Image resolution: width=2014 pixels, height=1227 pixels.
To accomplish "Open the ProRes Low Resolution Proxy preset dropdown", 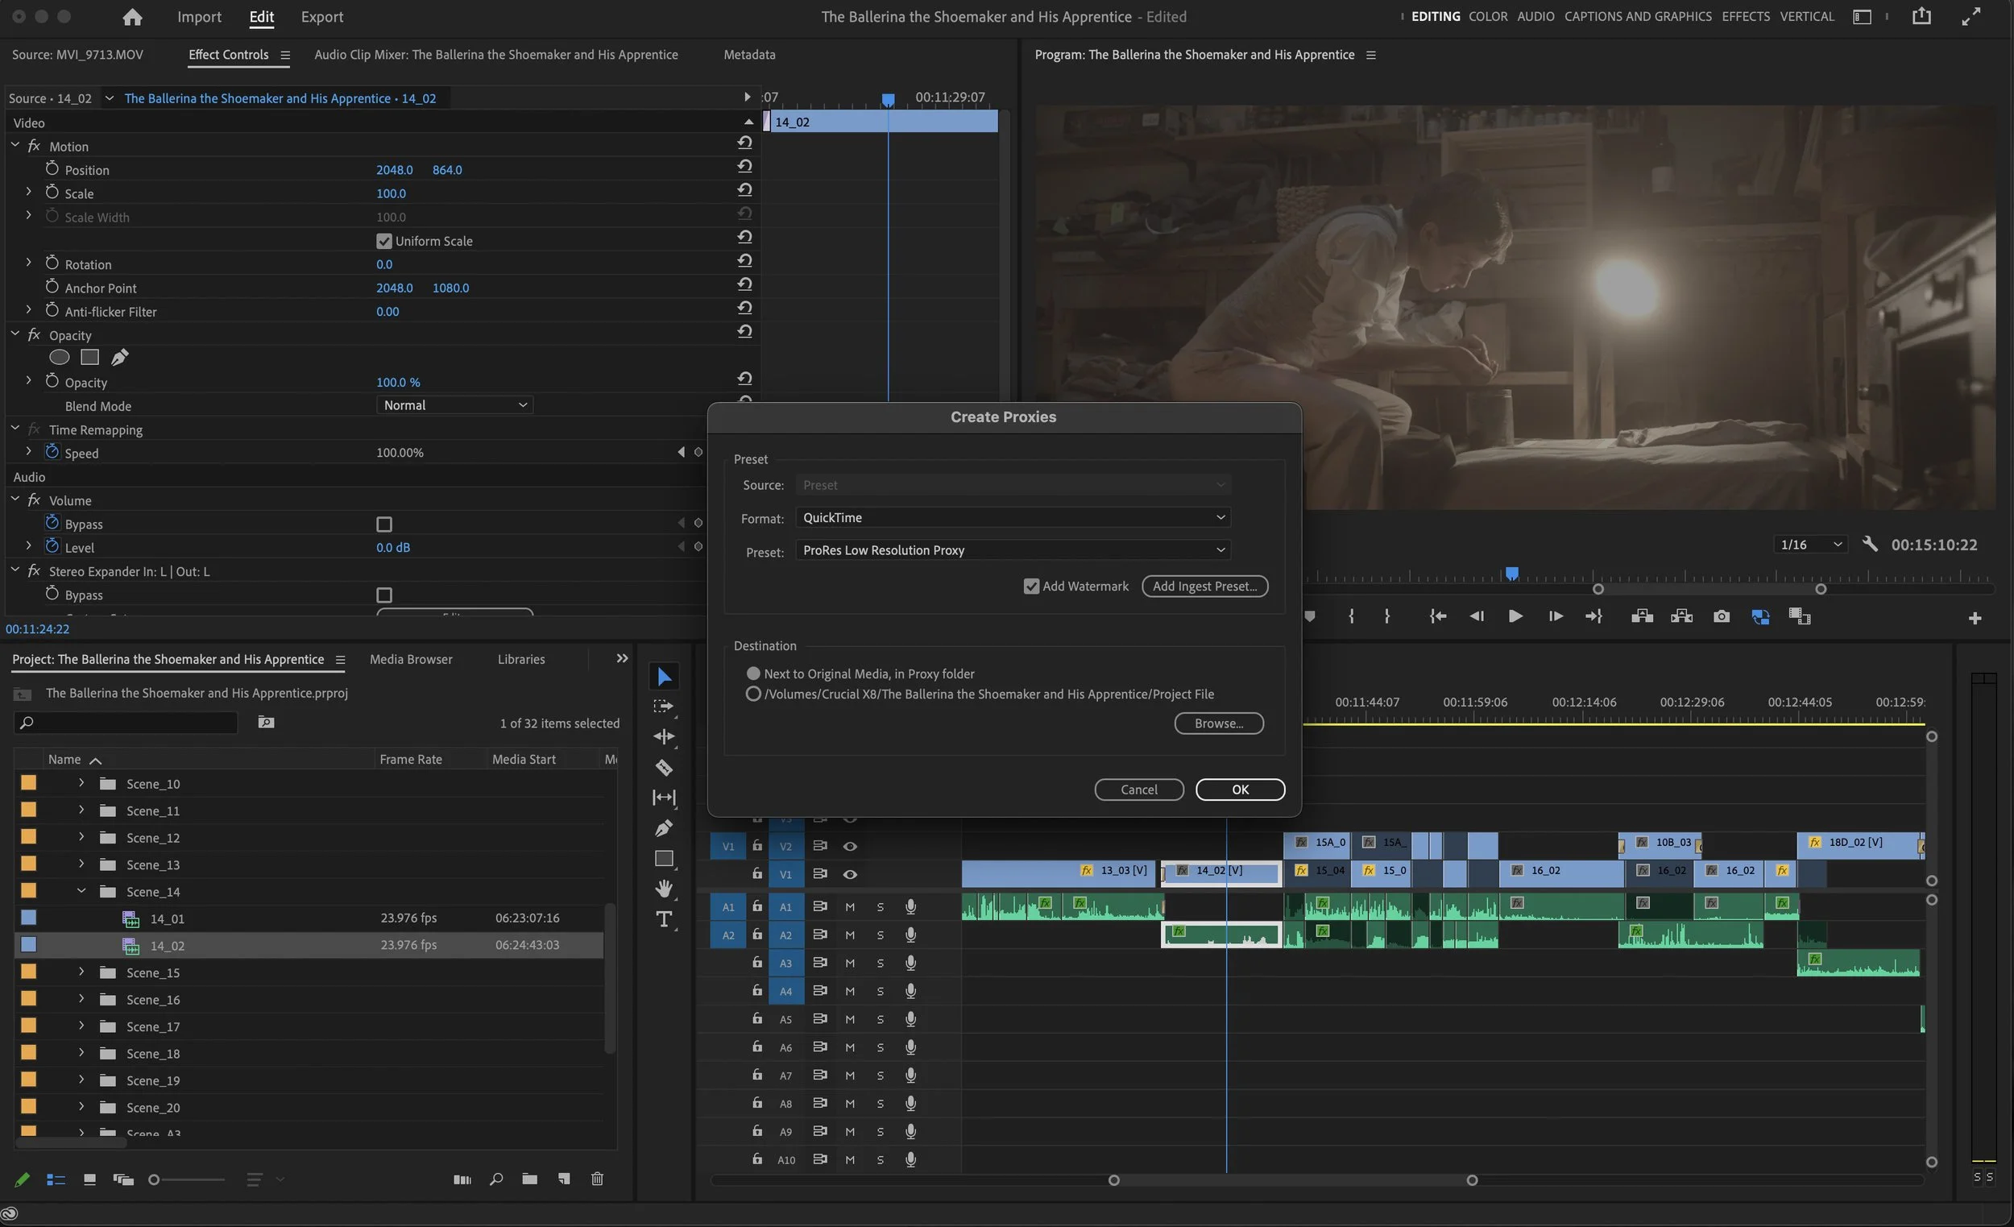I will (x=1012, y=550).
